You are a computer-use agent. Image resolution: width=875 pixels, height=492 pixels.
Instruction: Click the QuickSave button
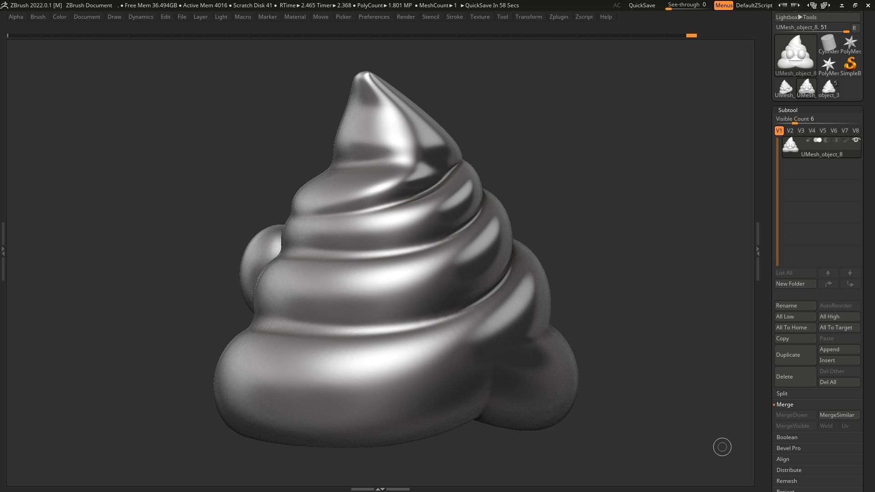tap(642, 5)
